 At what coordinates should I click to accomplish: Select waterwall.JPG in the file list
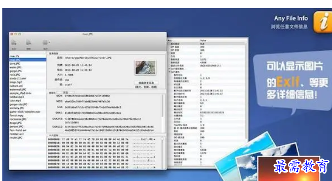(x=18, y=90)
